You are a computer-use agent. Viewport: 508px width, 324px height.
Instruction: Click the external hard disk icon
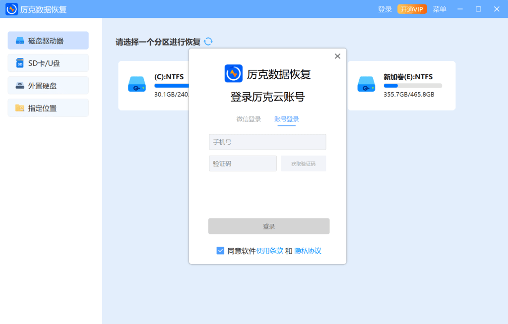coord(20,85)
